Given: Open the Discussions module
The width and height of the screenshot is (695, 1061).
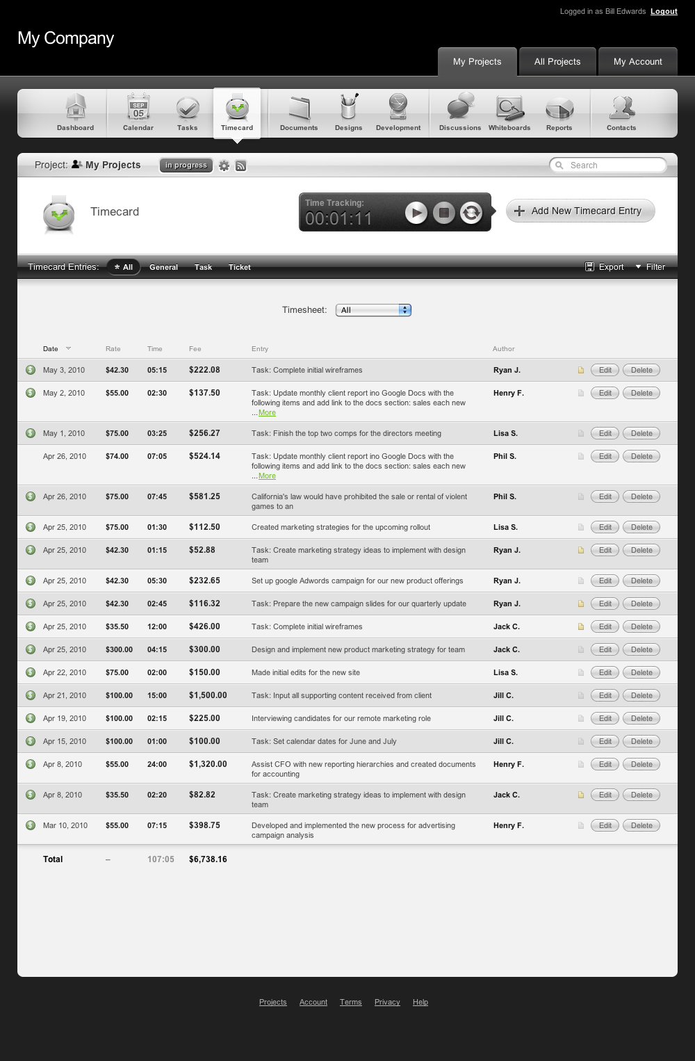Looking at the screenshot, I should tap(460, 112).
